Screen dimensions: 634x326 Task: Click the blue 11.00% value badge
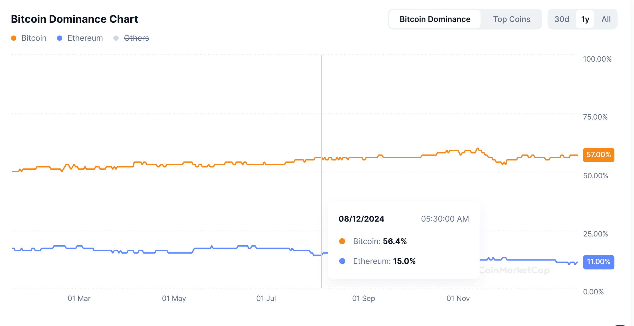(598, 262)
